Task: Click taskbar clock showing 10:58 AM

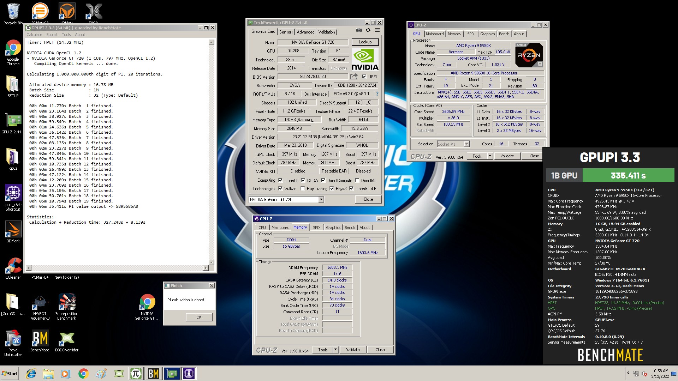Action: coord(660,374)
